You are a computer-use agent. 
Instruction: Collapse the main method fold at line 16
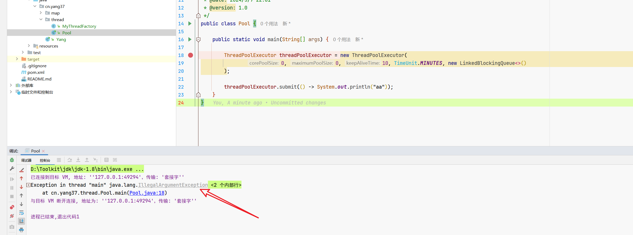click(x=198, y=40)
